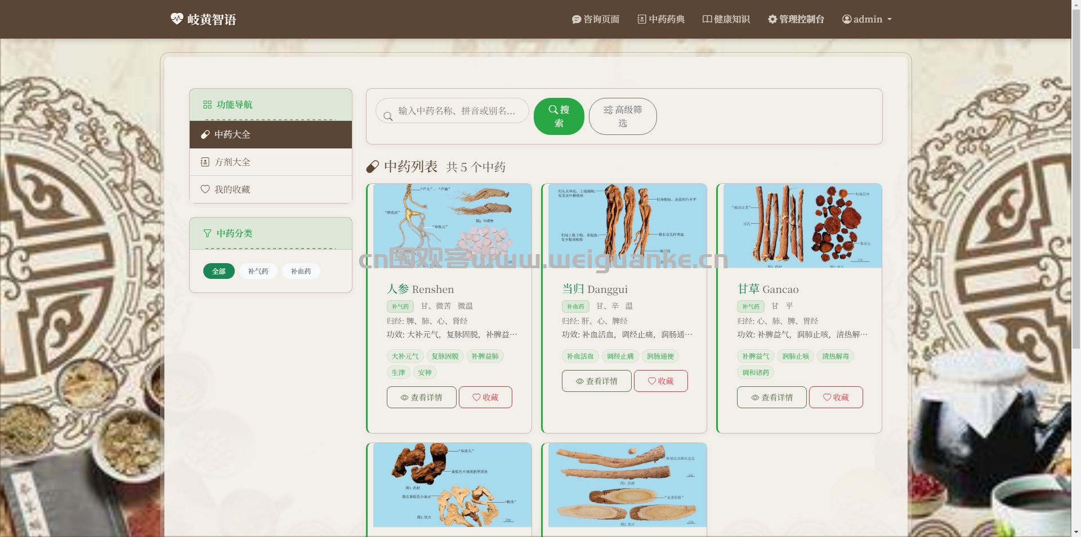Click the 复脉固脱 tag
Screen dimensions: 1081x537
tap(445, 356)
